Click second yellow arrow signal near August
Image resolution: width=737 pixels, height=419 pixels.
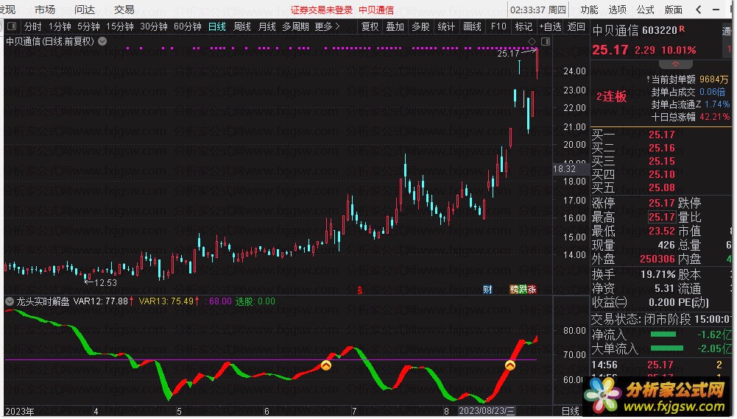pyautogui.click(x=510, y=365)
